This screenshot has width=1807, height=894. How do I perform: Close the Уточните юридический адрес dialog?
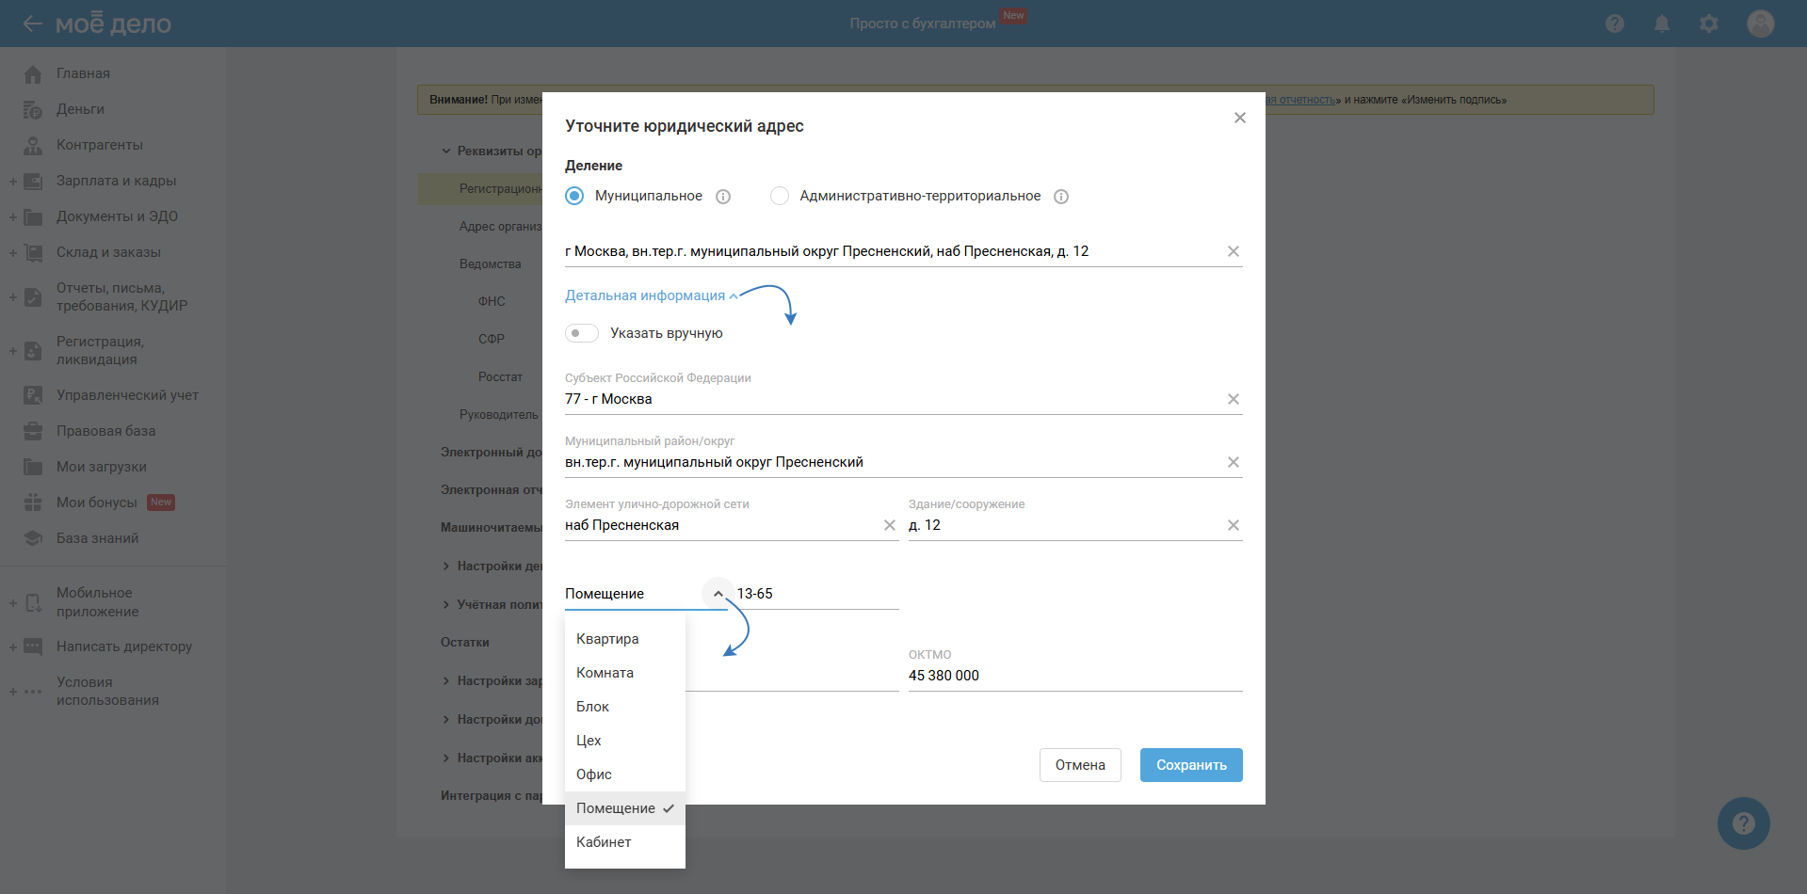1240,118
